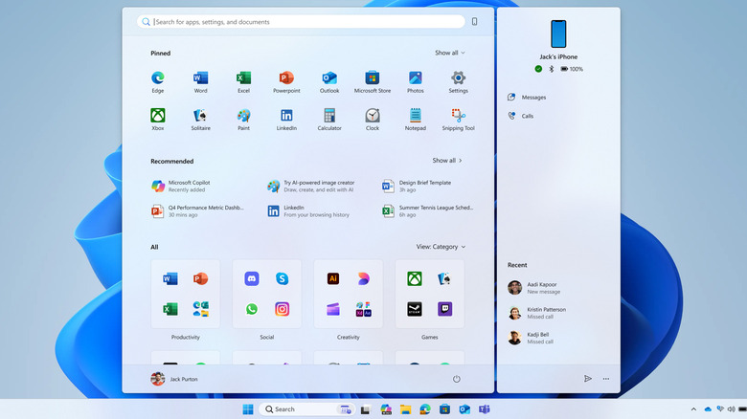Viewport: 747px width, 419px height.
Task: Open the Edge browser from Pinned apps
Action: [158, 78]
